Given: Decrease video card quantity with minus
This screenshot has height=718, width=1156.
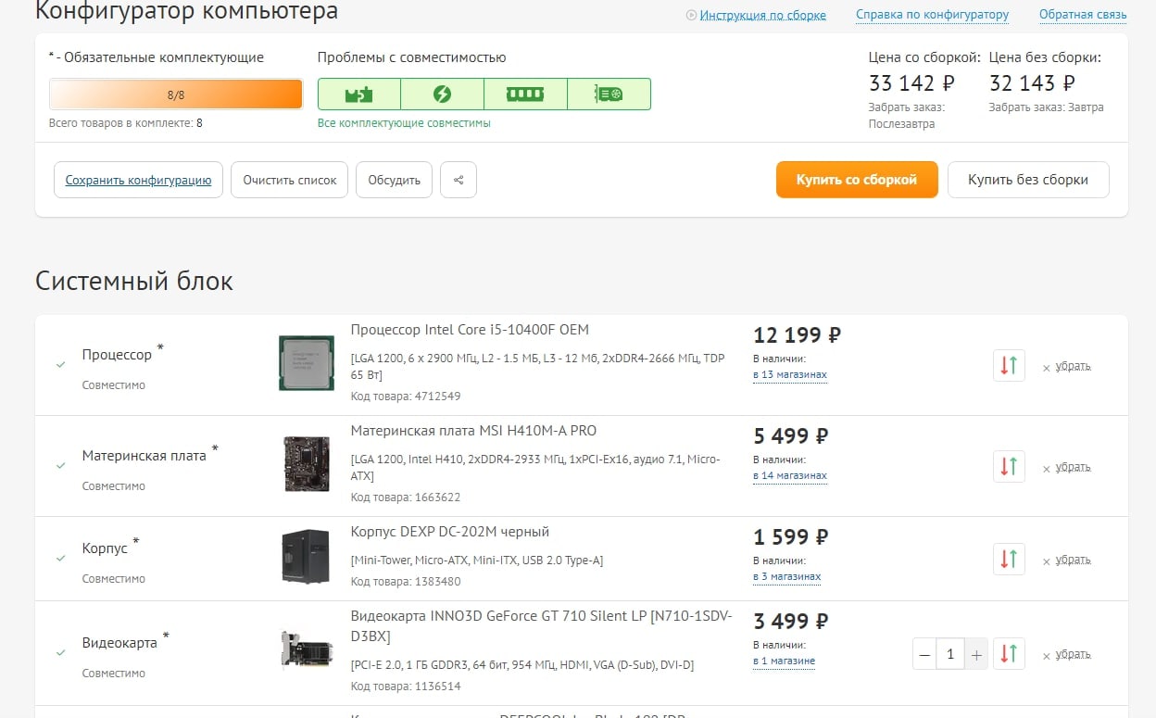Looking at the screenshot, I should point(924,654).
